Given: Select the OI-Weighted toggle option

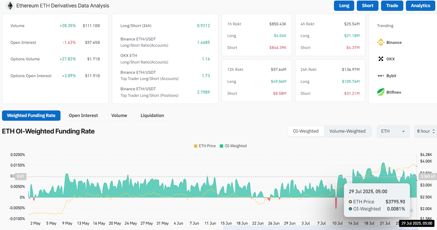Looking at the screenshot, I should 305,131.
